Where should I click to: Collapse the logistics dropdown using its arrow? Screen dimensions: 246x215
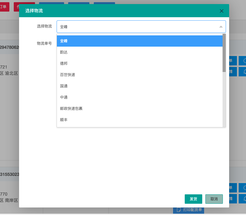point(221,27)
